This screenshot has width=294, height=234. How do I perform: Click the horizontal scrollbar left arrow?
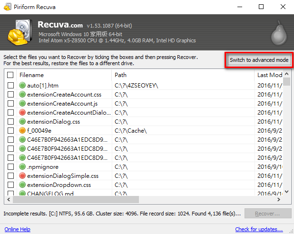click(x=9, y=199)
